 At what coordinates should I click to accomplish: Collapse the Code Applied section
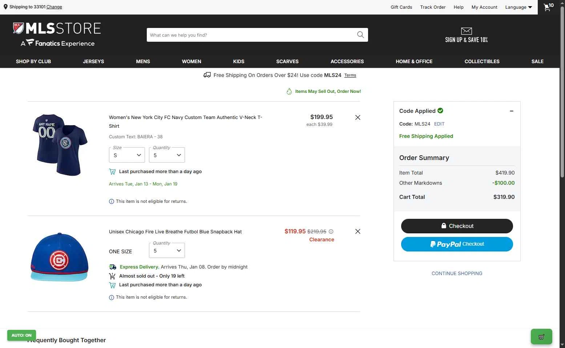(512, 111)
